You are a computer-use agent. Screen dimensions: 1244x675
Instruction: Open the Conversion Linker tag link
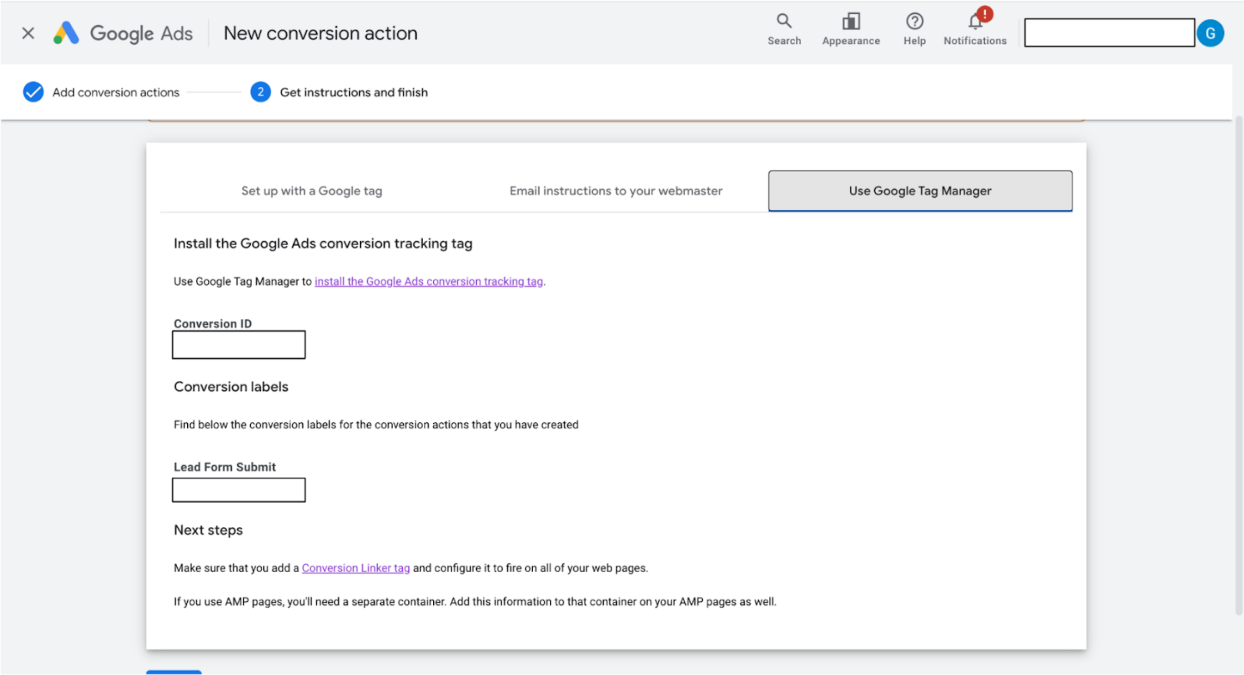click(x=356, y=568)
